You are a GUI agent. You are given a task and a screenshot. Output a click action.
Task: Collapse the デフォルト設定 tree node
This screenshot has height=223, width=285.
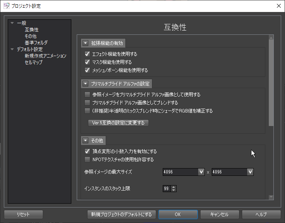12,49
